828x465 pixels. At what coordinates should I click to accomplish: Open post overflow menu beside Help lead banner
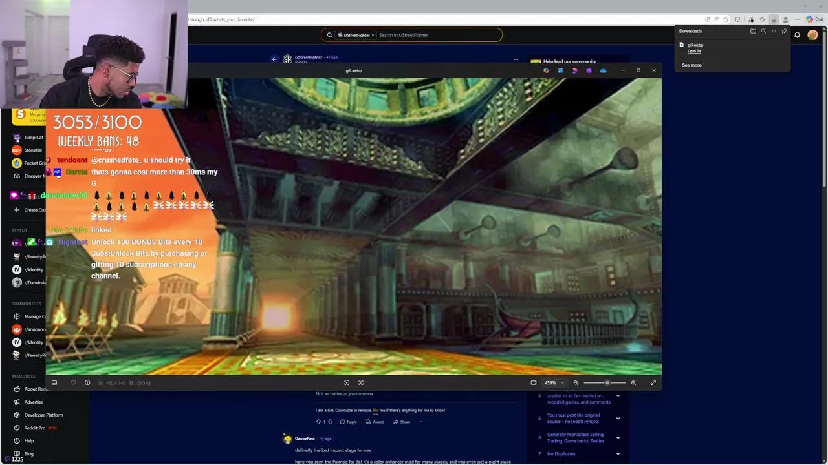(x=516, y=59)
